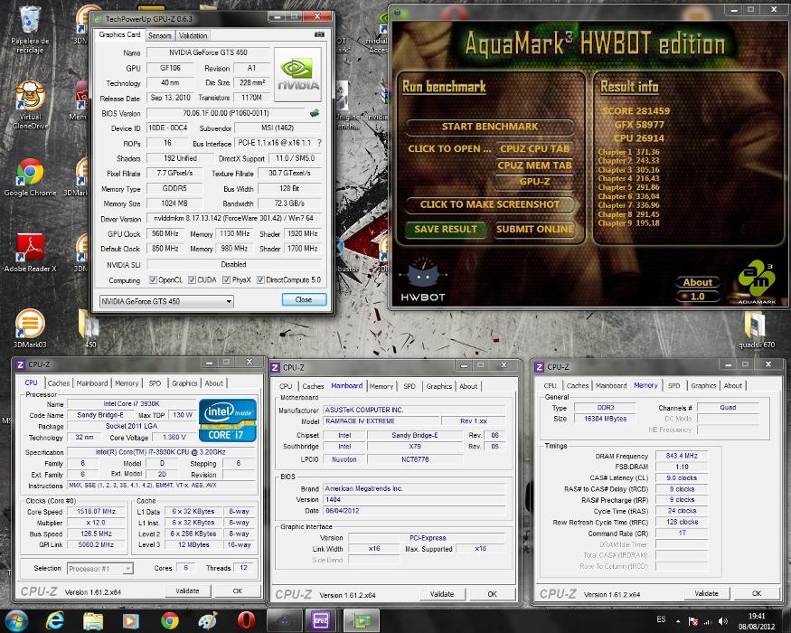Show hidden tray icons arrow
This screenshot has height=633, width=791.
click(678, 621)
